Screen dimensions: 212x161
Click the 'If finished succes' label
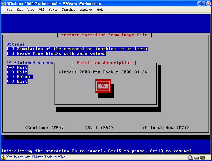[x=30, y=63]
